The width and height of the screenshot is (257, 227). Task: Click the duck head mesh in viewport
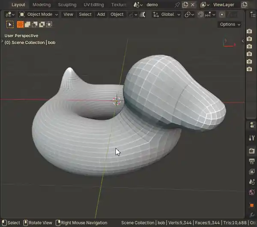170,92
